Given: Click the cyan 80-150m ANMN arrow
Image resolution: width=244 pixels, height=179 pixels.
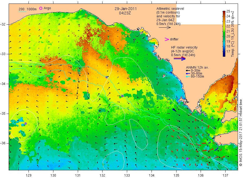Looking at the screenshot, I should (x=188, y=76).
